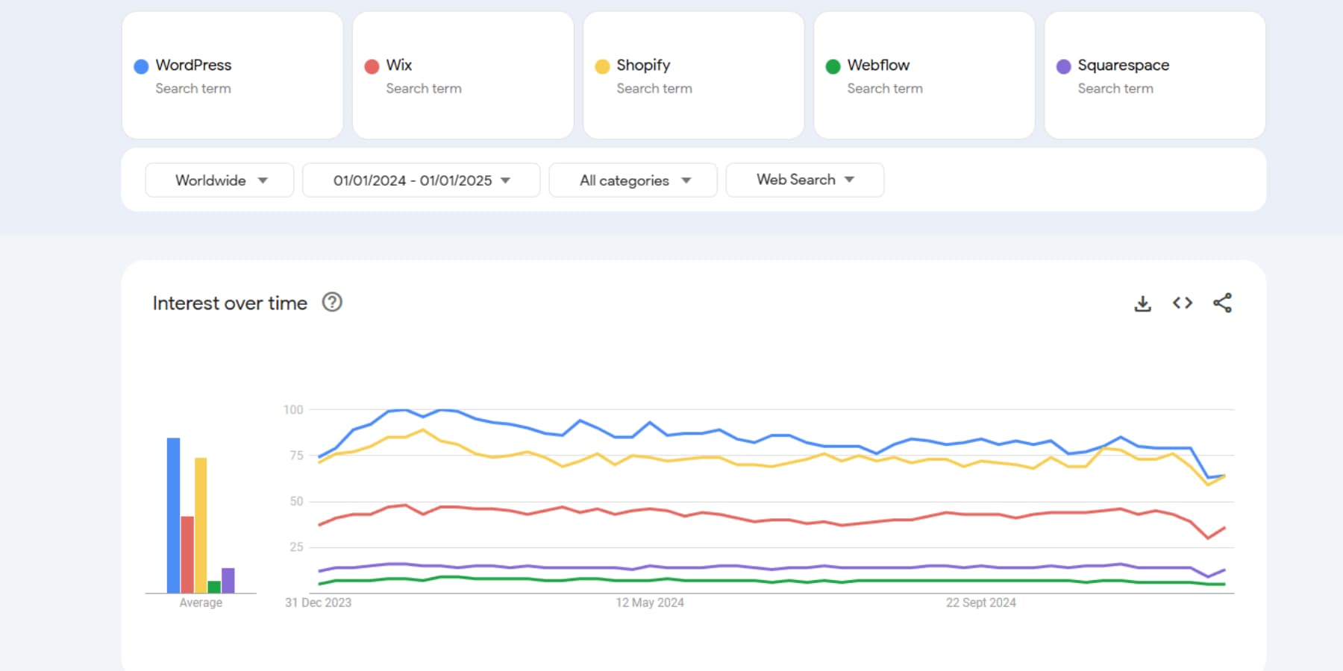Open the date range selector

[420, 180]
